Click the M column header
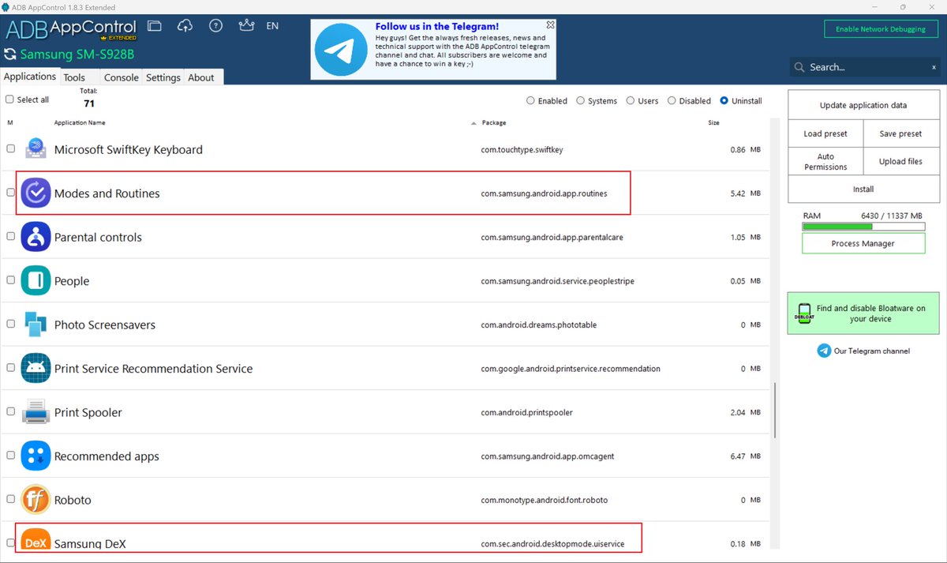The height and width of the screenshot is (563, 947). [x=10, y=122]
